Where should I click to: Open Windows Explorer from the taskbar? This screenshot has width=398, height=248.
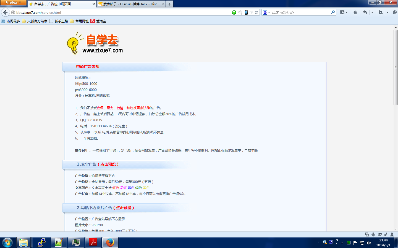pos(23,243)
